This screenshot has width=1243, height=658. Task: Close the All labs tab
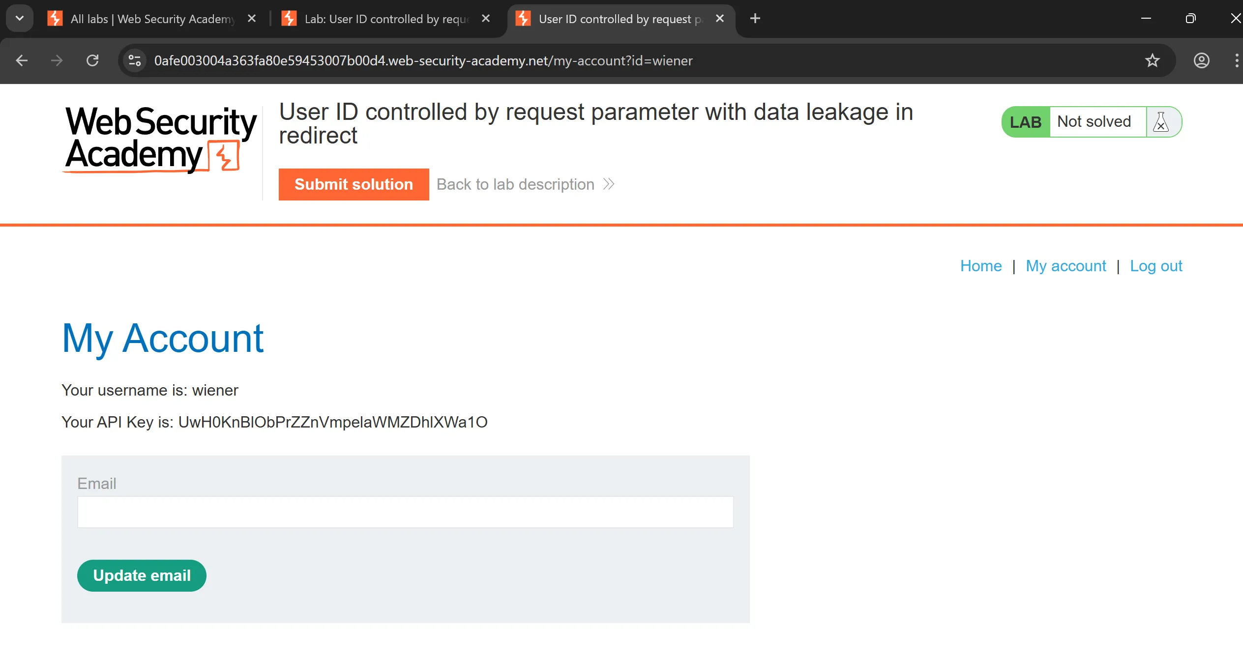click(252, 19)
